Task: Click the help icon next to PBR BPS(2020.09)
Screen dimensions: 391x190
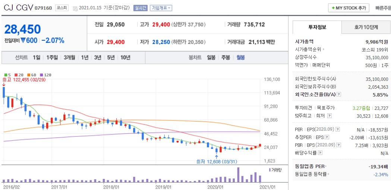Action: click(339, 145)
